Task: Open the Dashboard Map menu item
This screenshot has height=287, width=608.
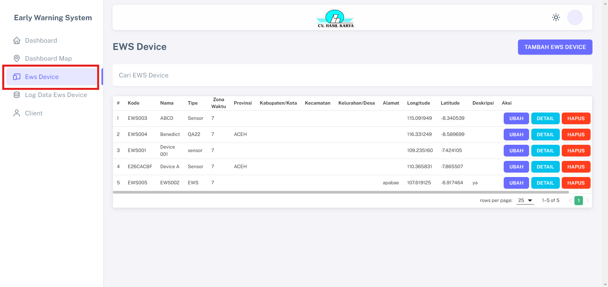Action: pyautogui.click(x=48, y=58)
